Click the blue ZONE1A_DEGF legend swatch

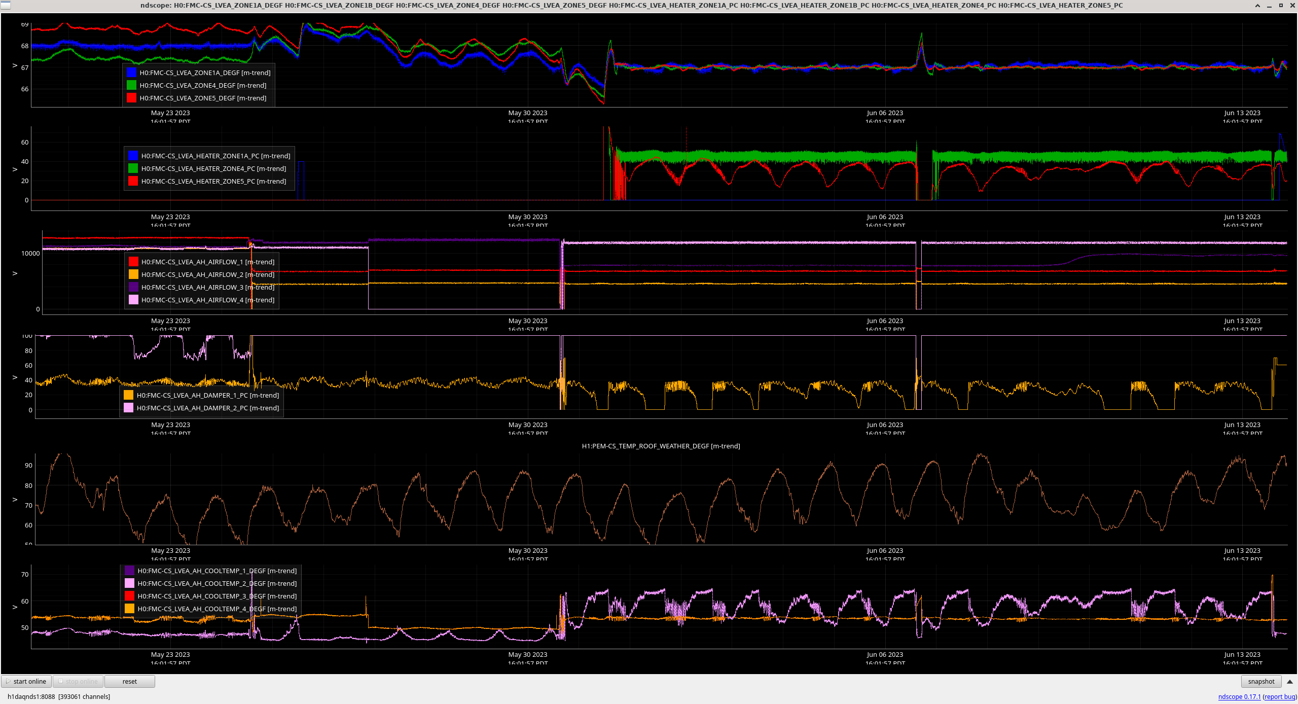pyautogui.click(x=131, y=73)
